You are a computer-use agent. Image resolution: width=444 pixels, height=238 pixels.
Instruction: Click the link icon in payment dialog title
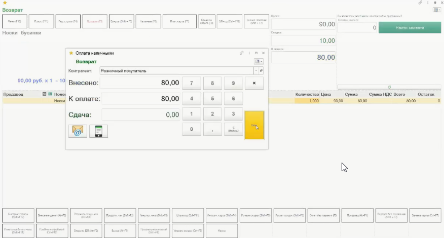[242, 53]
